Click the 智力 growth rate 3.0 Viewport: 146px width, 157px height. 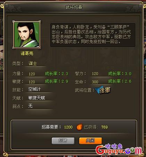coord(120,74)
